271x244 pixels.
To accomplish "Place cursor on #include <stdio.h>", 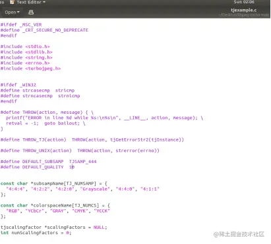I will [x=25, y=47].
